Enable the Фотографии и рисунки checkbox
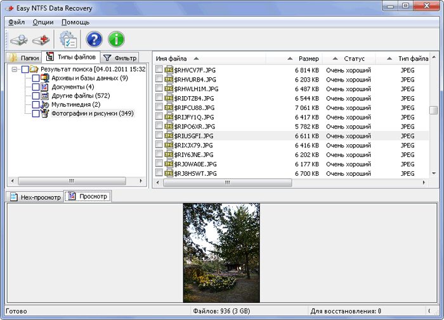This screenshot has width=444, height=320. pos(36,113)
